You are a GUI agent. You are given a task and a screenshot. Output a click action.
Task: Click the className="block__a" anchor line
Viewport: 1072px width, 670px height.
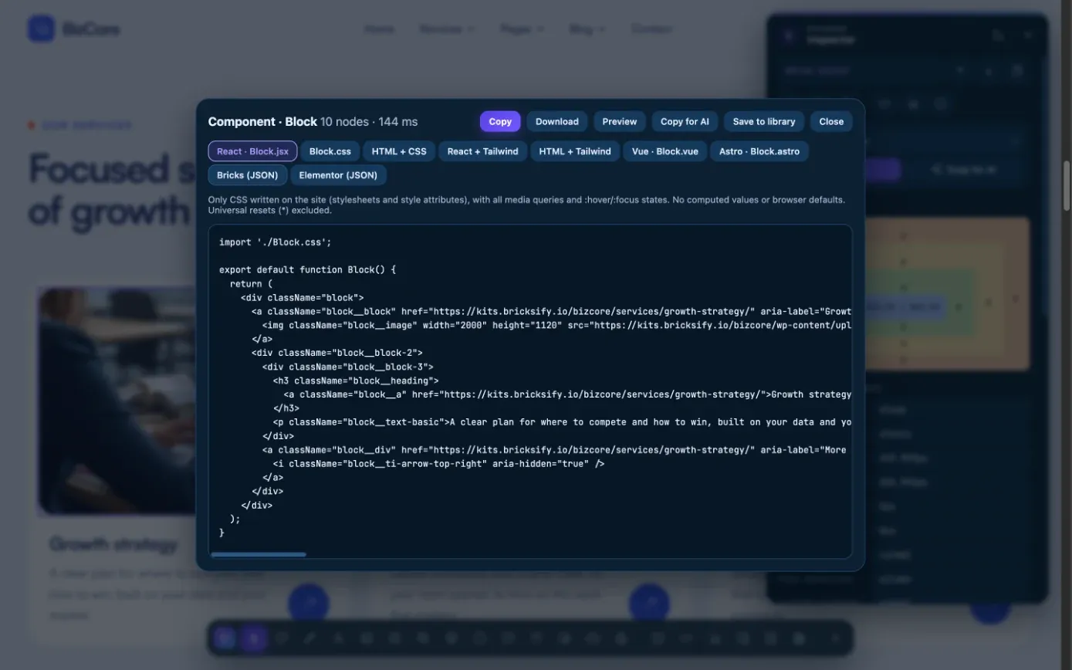[x=567, y=394]
